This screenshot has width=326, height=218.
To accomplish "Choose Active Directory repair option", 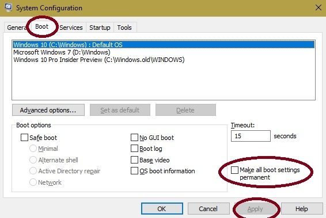I will [33, 171].
